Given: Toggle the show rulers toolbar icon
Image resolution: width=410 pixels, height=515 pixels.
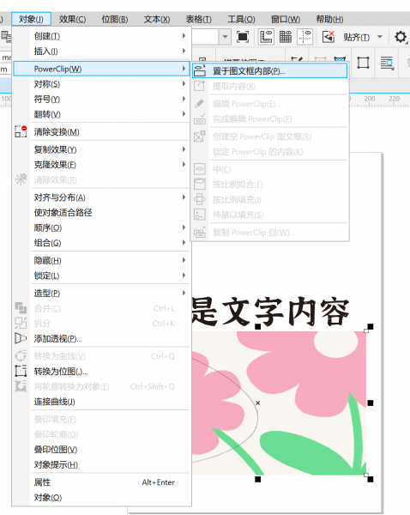Looking at the screenshot, I should tap(266, 37).
